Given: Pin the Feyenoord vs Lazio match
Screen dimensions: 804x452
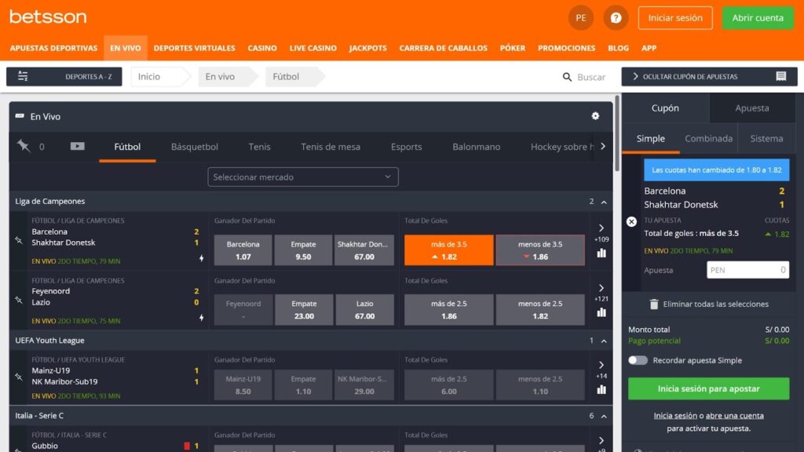Looking at the screenshot, I should click(19, 300).
